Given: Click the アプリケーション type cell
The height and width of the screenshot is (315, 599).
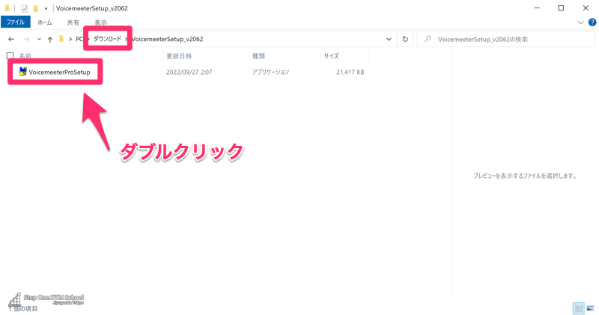Looking at the screenshot, I should click(x=270, y=72).
